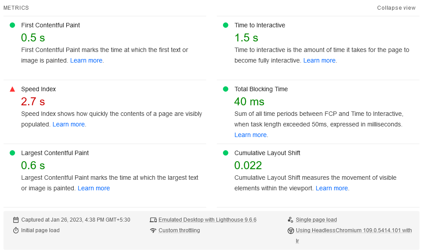The image size is (423, 252).
Task: Open Learn more for Time to Interactive
Action: [x=319, y=60]
